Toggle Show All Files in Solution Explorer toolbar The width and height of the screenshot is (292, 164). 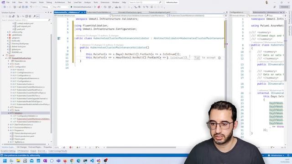tap(30, 16)
